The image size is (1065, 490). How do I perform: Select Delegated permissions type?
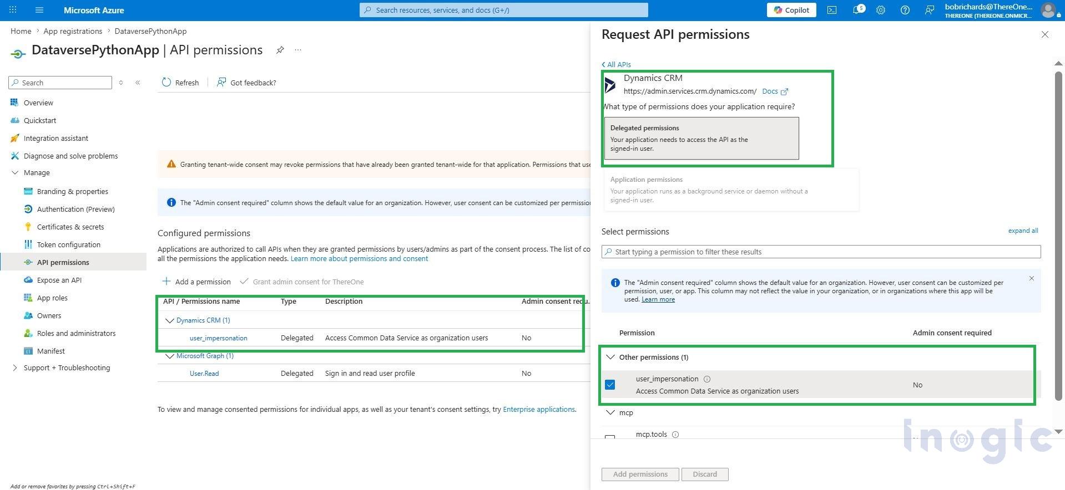coord(701,138)
